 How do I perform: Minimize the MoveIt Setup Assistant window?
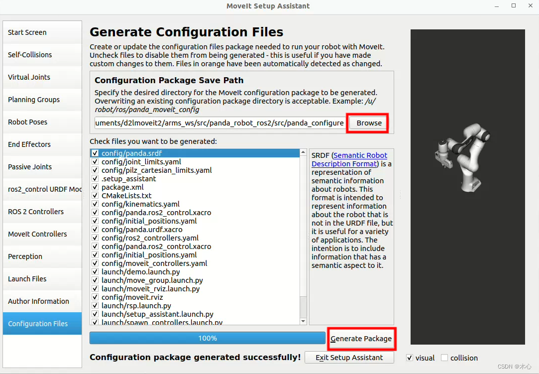click(497, 6)
